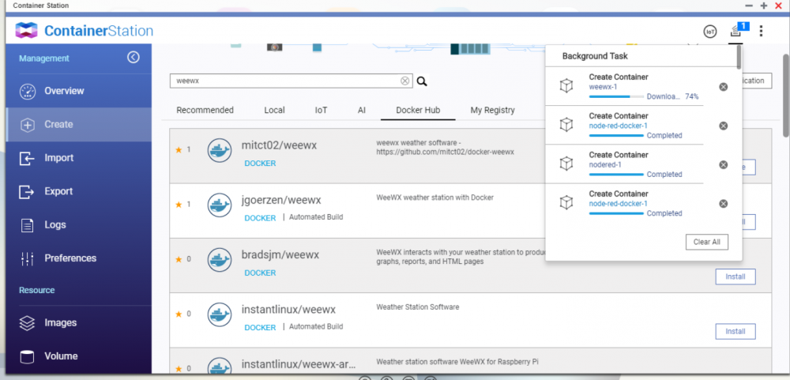Switch to the Docker Hub tab
The image size is (790, 380).
[x=418, y=110]
